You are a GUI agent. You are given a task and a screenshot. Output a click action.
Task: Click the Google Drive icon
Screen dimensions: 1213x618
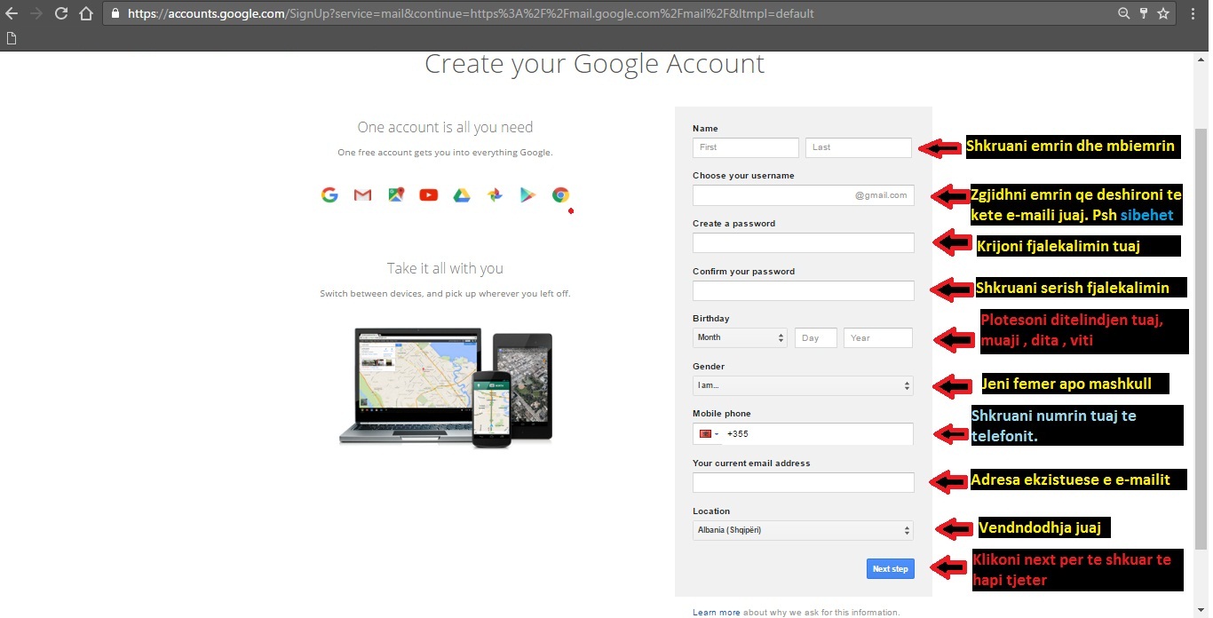point(462,194)
